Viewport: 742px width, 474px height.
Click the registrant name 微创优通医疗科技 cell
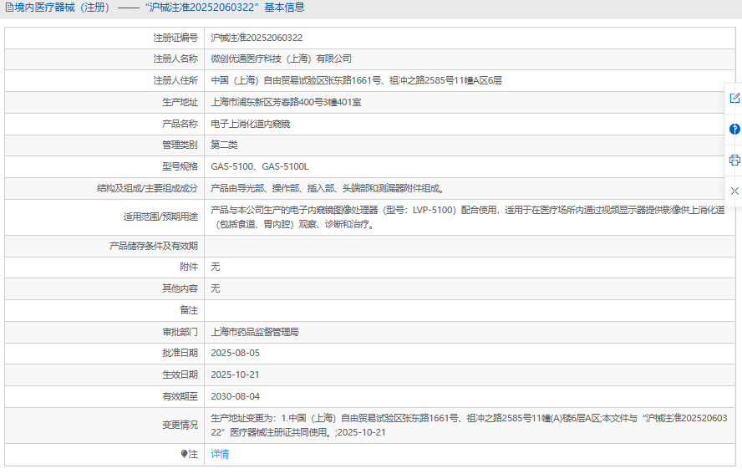click(x=281, y=59)
